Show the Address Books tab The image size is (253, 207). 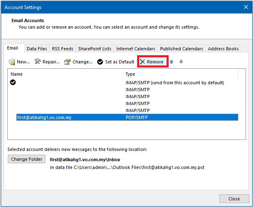tap(223, 49)
